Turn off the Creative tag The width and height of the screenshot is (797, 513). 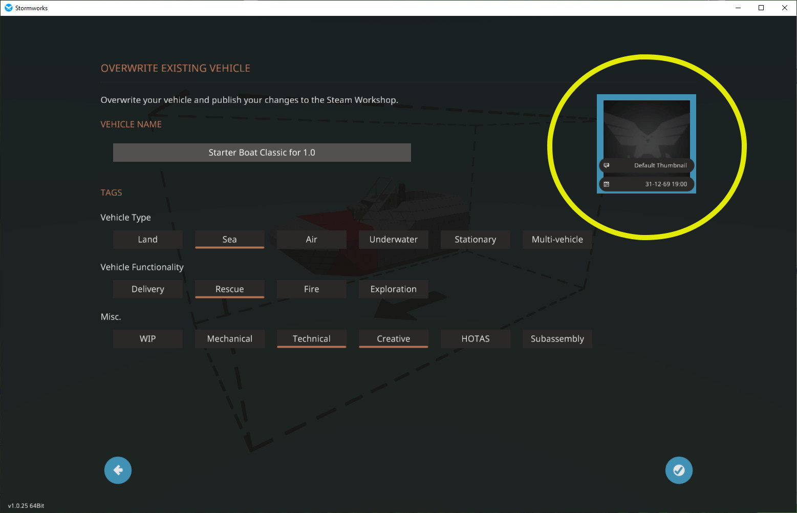click(x=394, y=339)
